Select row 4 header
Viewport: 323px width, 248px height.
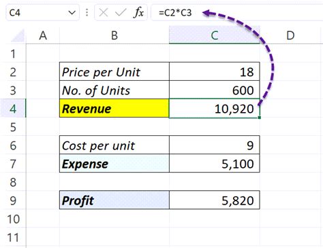13,109
